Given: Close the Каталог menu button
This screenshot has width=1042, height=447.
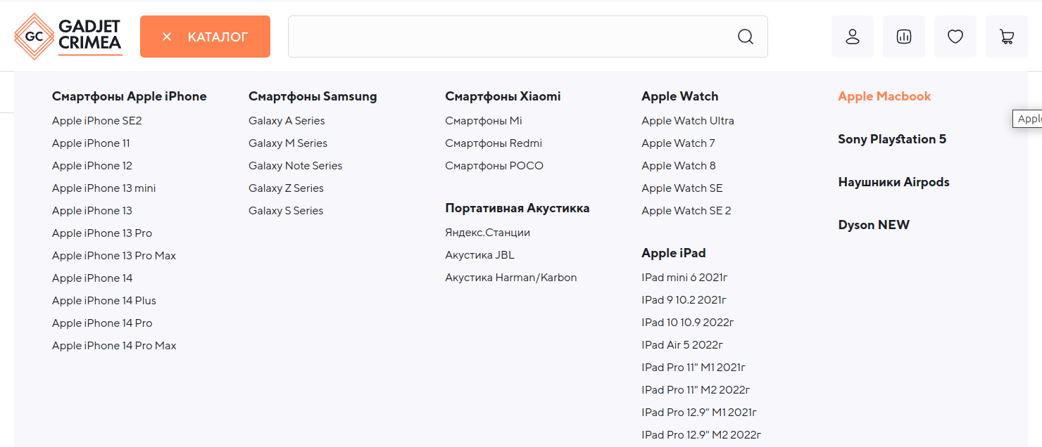Looking at the screenshot, I should 205,37.
